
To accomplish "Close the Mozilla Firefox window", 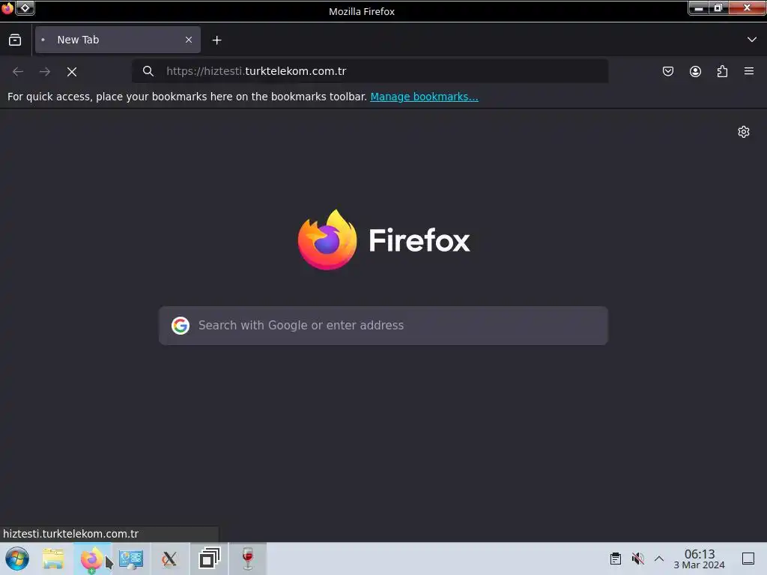I will (747, 7).
